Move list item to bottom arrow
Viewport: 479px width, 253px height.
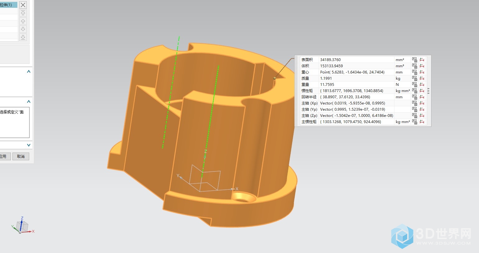(x=23, y=37)
